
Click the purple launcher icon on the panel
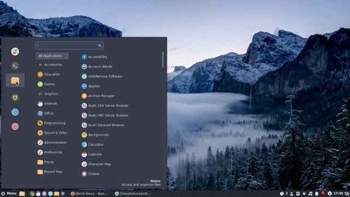[44, 194]
